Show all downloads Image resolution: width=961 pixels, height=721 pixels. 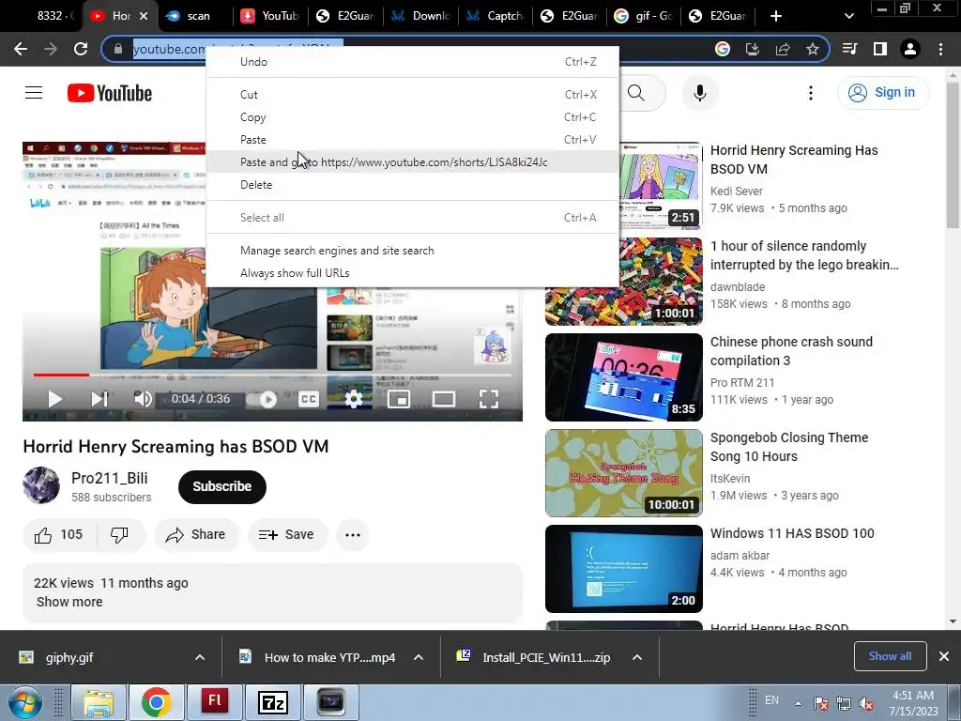(890, 656)
